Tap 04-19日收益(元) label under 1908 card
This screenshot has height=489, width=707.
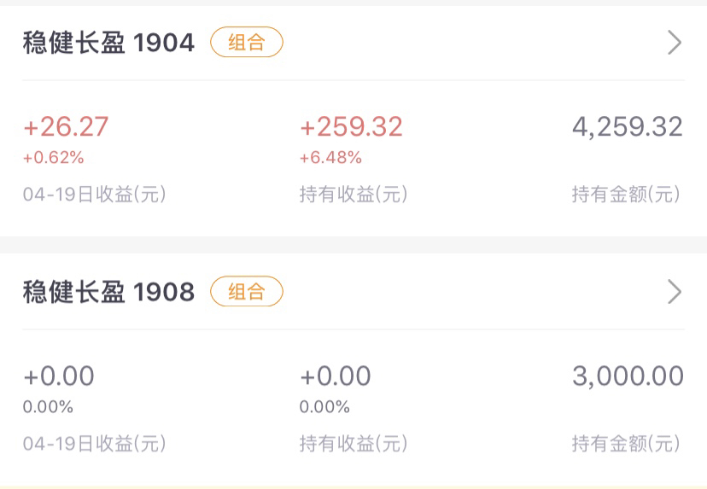coord(95,444)
